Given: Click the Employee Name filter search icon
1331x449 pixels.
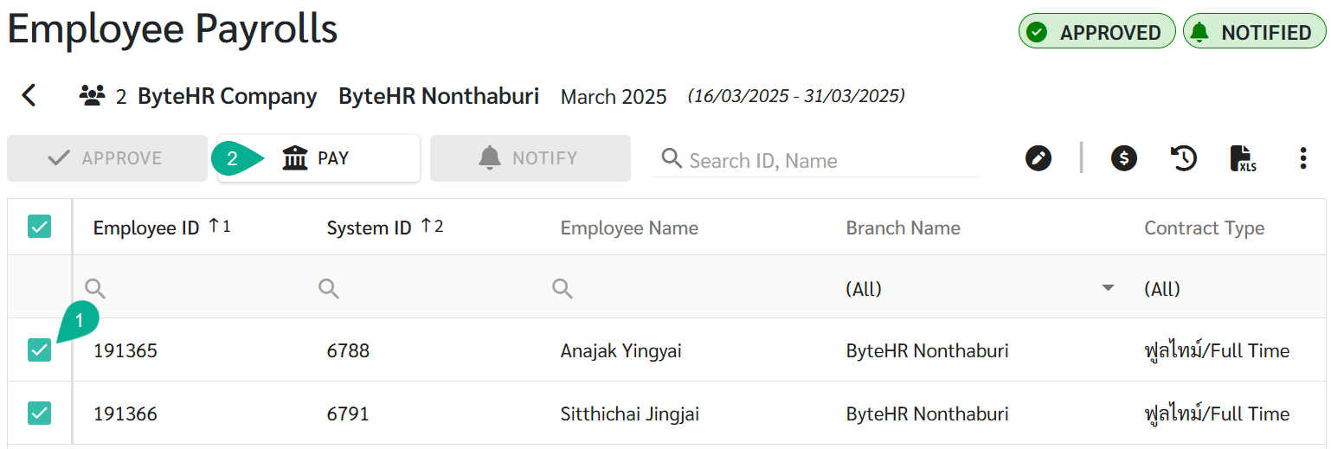Looking at the screenshot, I should tap(563, 289).
